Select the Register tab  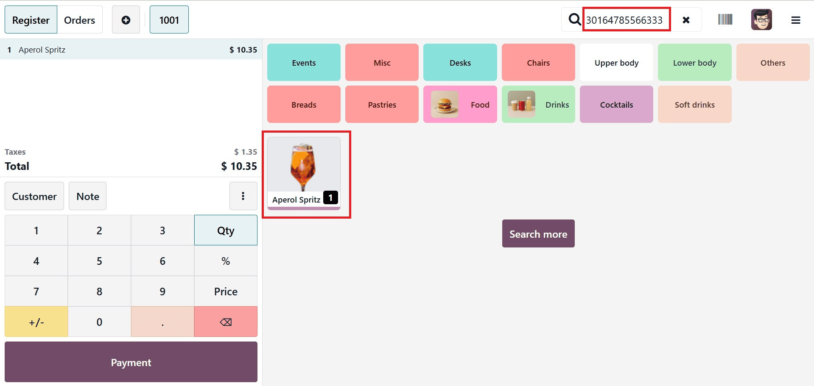31,19
